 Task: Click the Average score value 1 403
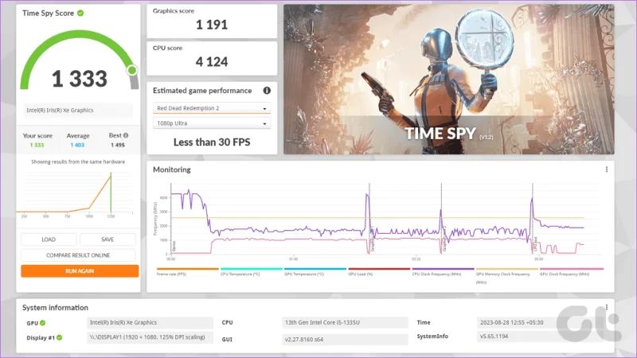point(77,145)
